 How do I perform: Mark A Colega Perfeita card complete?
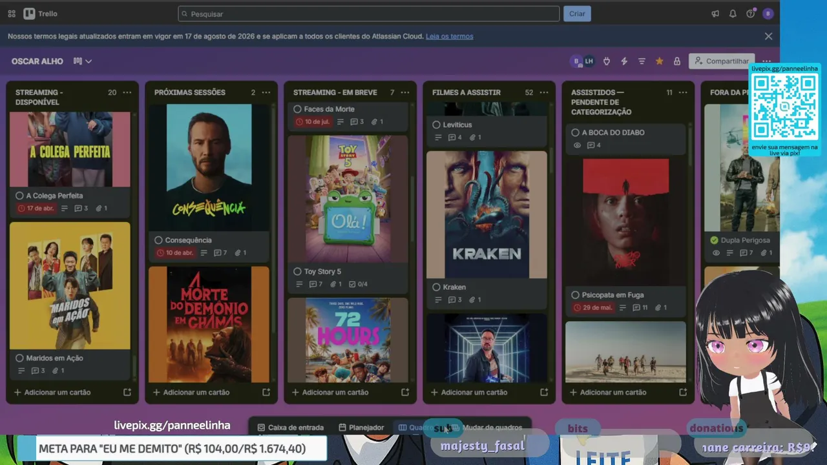coord(19,196)
